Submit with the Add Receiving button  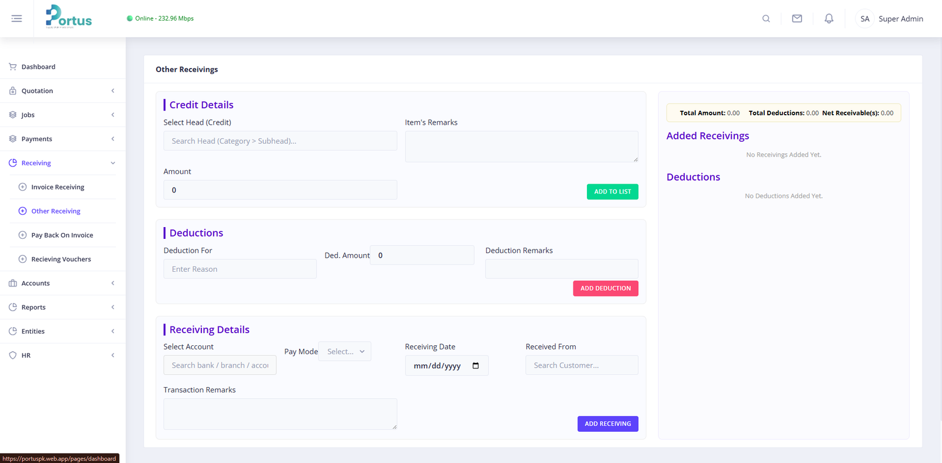pyautogui.click(x=608, y=424)
